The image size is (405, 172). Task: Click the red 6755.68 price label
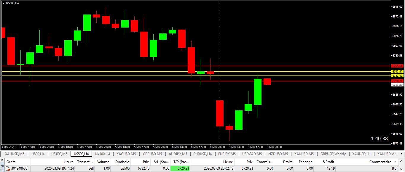[x=397, y=66]
